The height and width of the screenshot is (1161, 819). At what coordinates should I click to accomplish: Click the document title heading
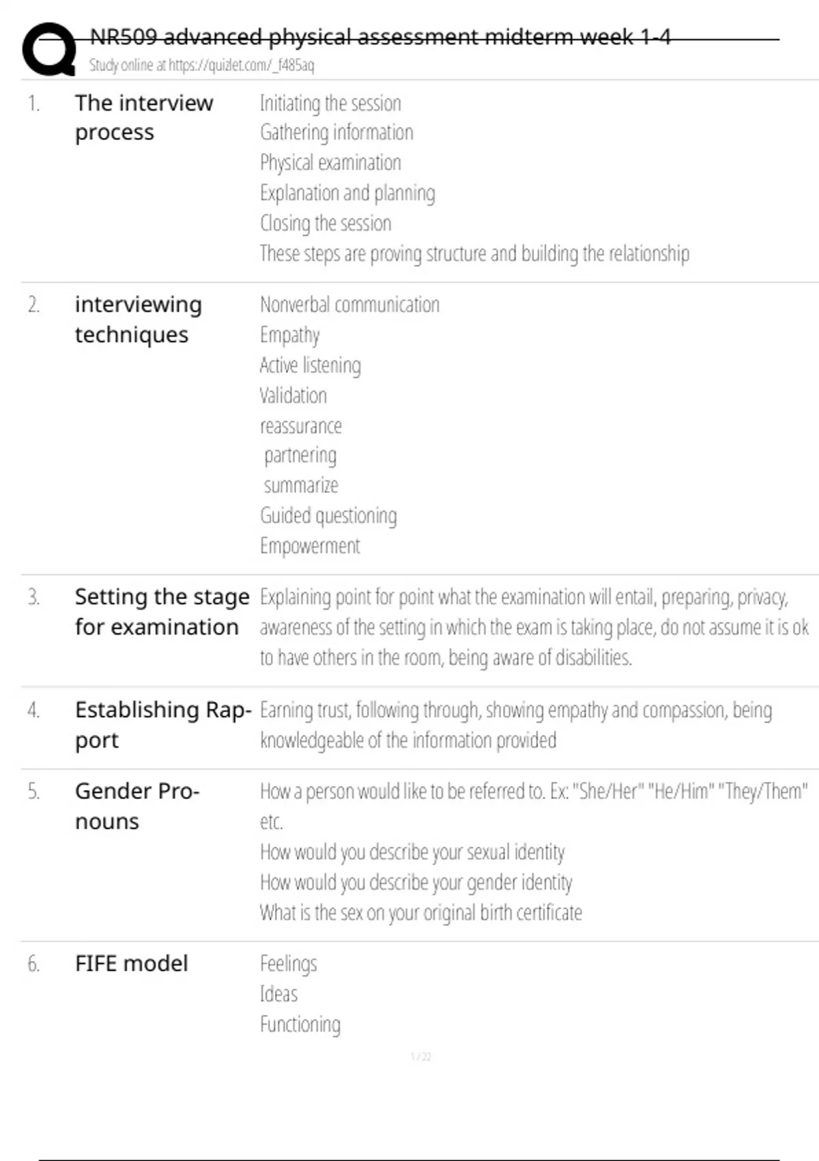click(380, 37)
